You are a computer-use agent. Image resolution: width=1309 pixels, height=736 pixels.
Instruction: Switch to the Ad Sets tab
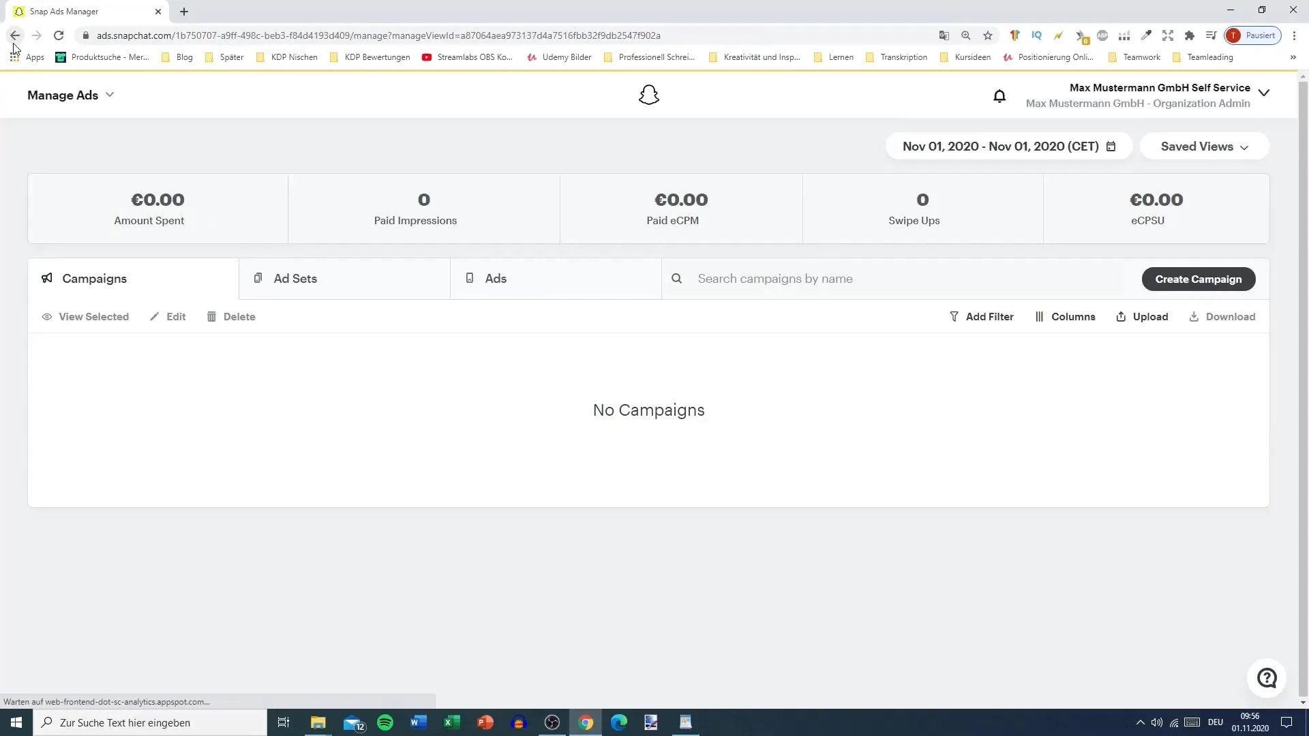click(344, 279)
